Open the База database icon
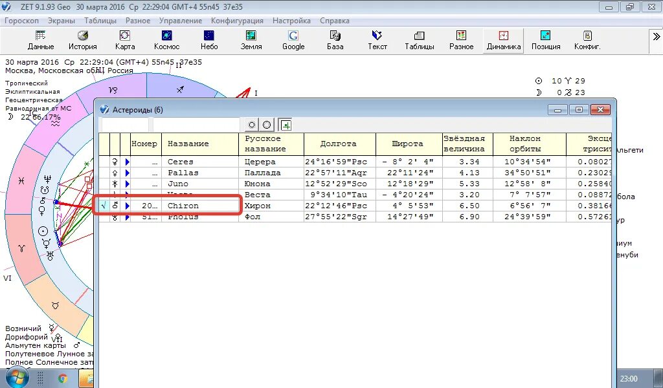This screenshot has height=388, width=663. click(x=335, y=41)
